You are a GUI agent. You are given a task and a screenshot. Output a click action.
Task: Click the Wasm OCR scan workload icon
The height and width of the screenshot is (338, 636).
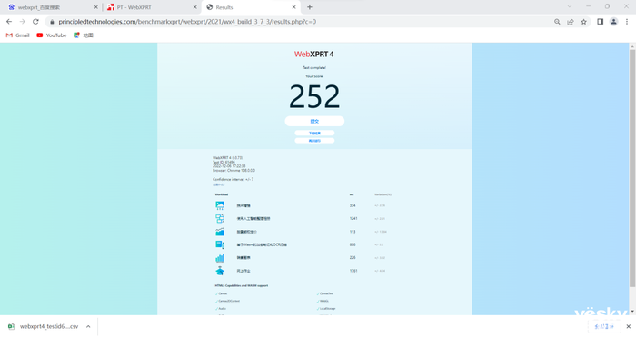click(220, 244)
